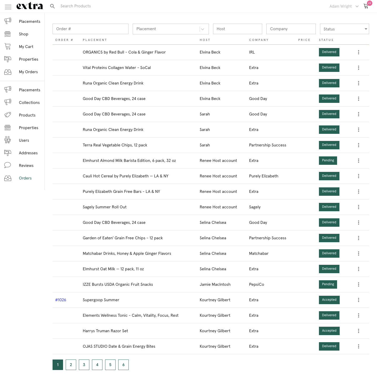Open Users in the sidebar
The width and height of the screenshot is (377, 391).
pyautogui.click(x=24, y=140)
